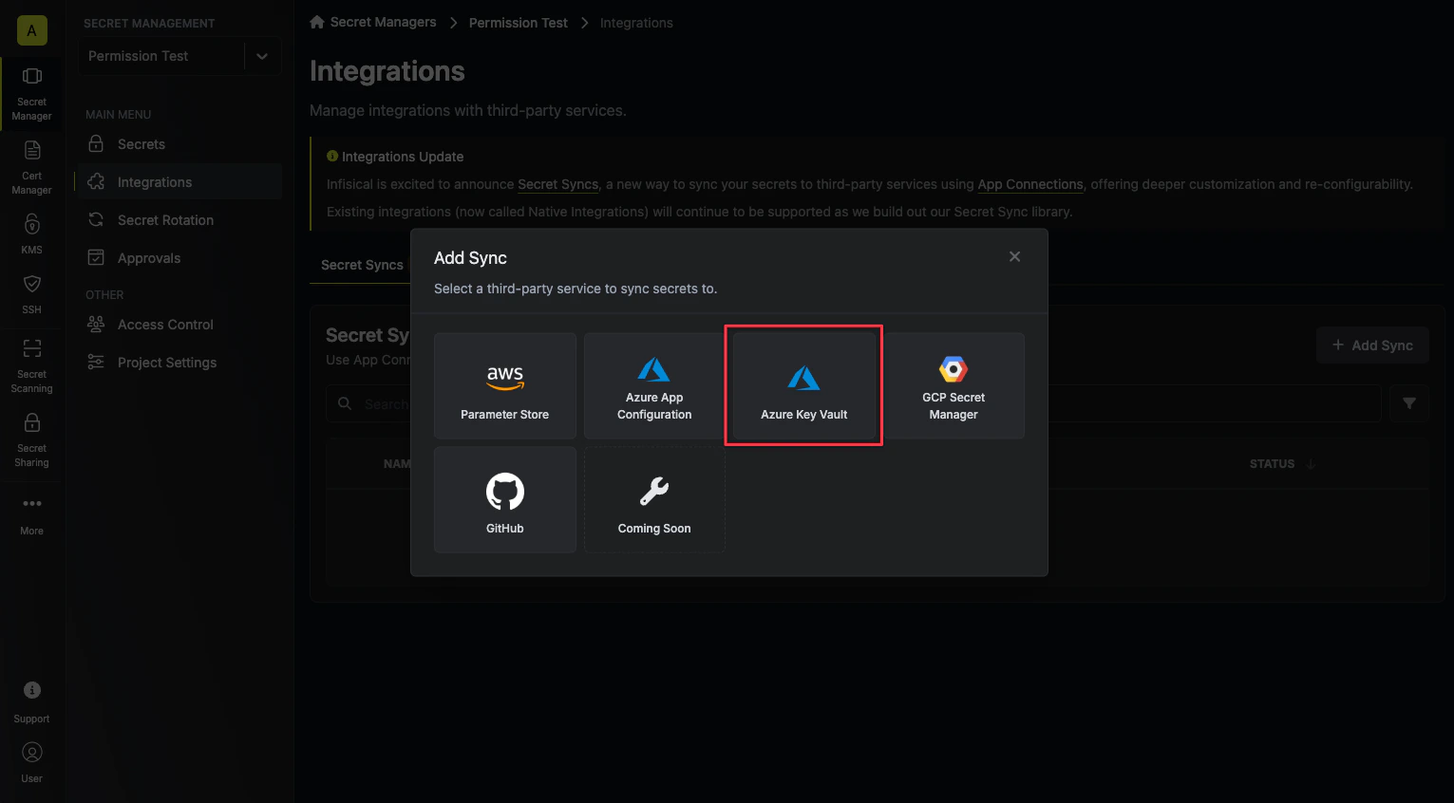The image size is (1454, 803).
Task: Select the Azure App Configuration sync option
Action: pos(654,385)
